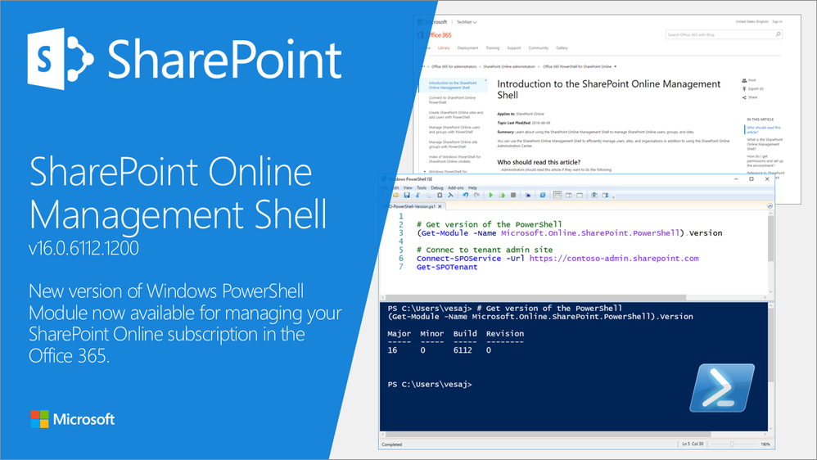Screen dimensions: 817x460
Task: Click 'Who should read this article?' in-article link
Action: pos(763,129)
